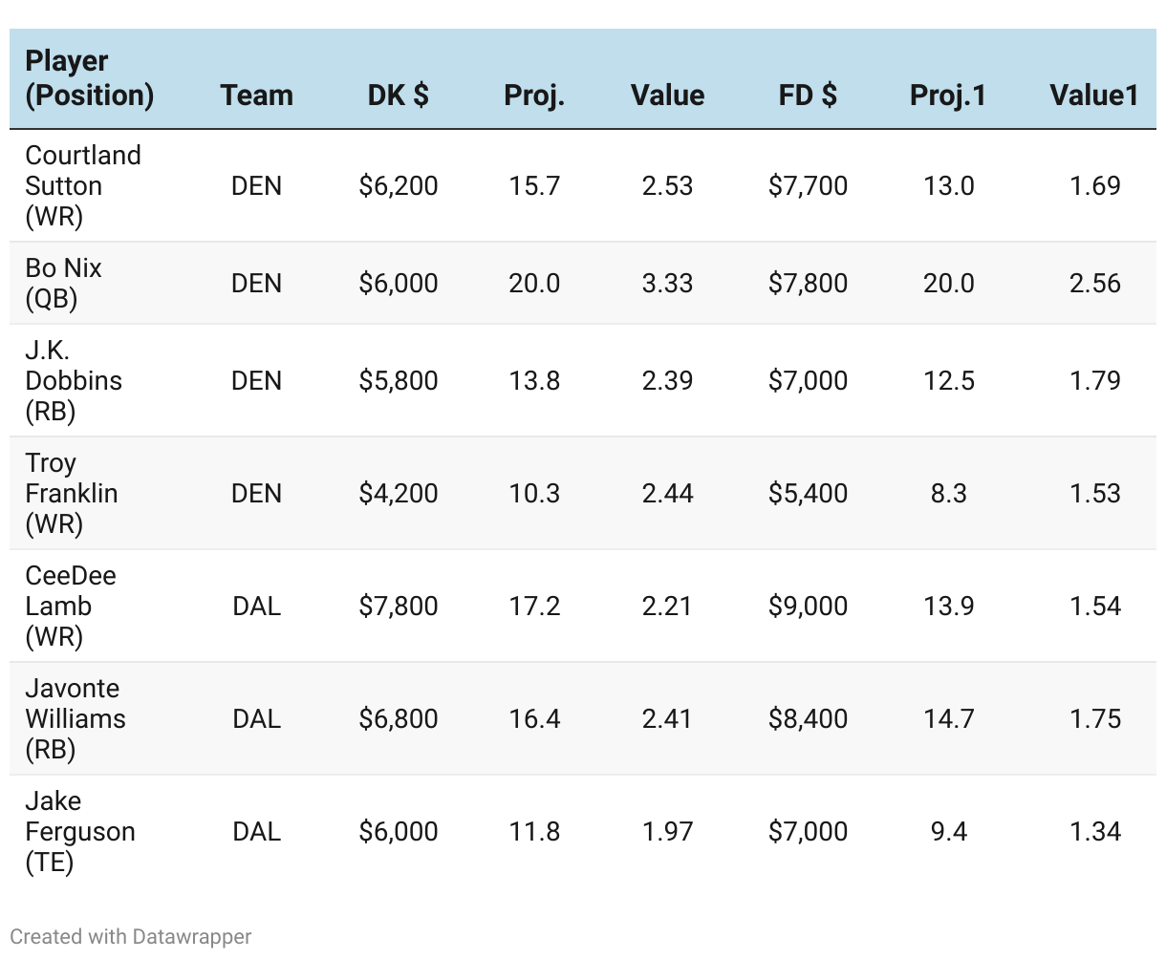Select Bo Nix's 3.33 Value cell

(x=667, y=283)
